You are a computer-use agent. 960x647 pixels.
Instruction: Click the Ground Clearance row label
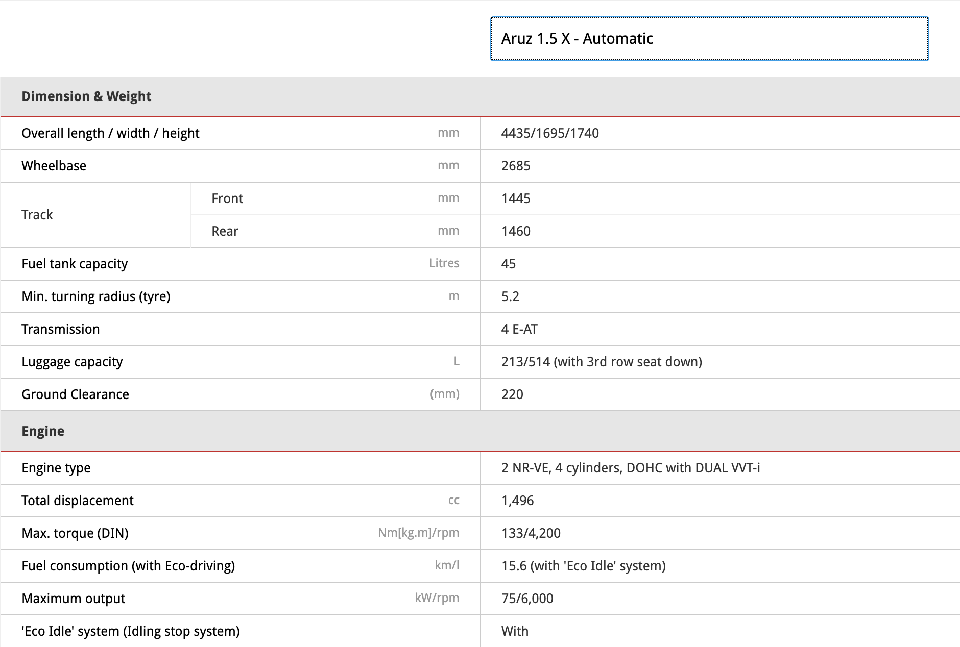click(75, 394)
